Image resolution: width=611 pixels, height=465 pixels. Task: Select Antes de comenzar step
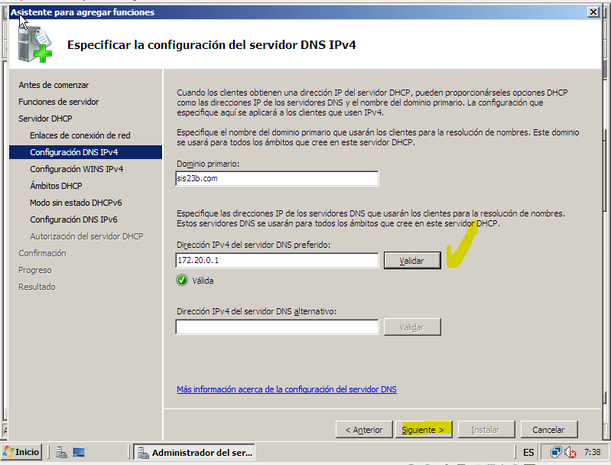[54, 85]
